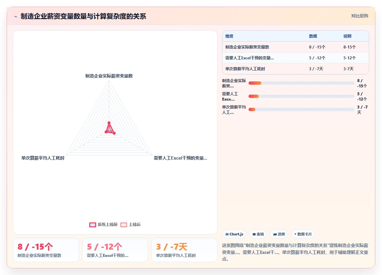
Task: Toggle the 系统上线前 legend entry
Action: coord(103,225)
